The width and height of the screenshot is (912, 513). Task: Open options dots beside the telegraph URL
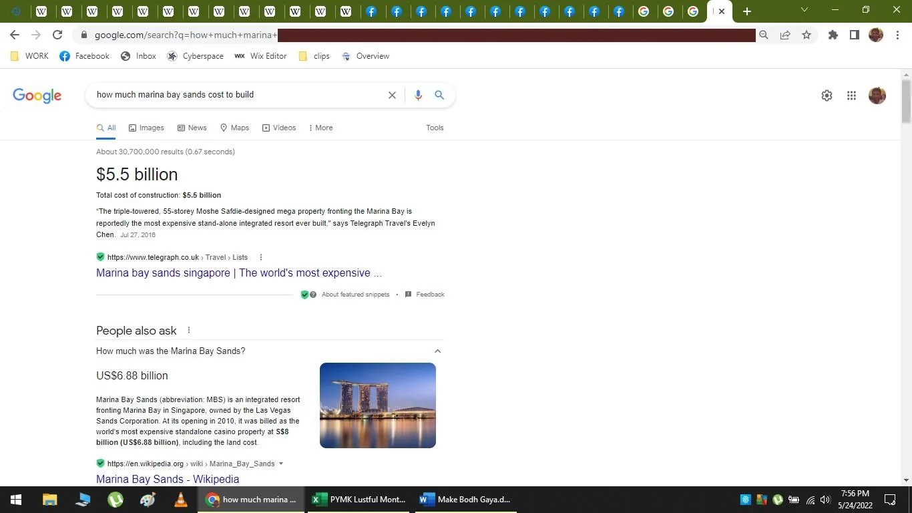coord(261,257)
